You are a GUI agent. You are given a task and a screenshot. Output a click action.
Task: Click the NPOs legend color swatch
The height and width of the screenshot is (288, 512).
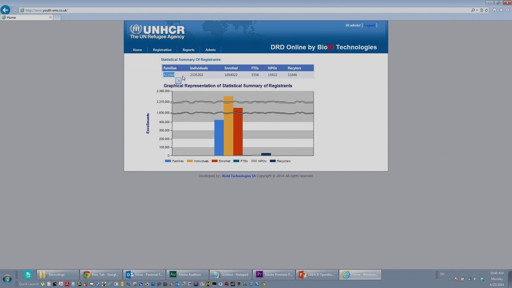254,161
